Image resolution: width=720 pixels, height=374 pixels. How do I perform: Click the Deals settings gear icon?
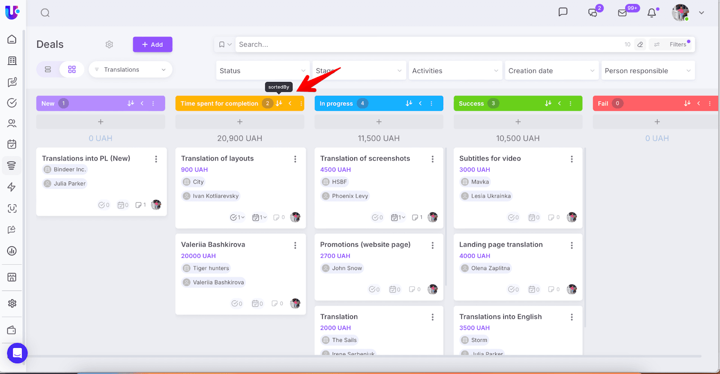point(109,45)
